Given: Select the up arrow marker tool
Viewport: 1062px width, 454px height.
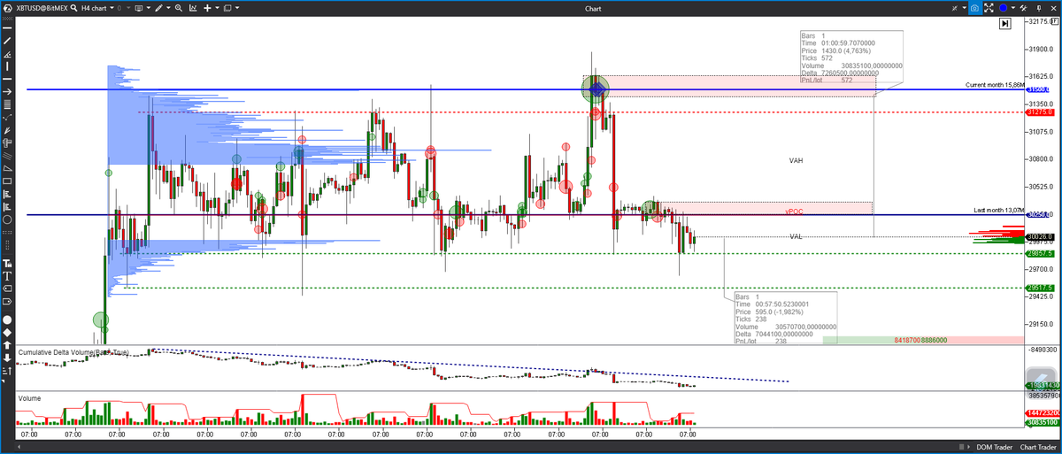Looking at the screenshot, I should pos(7,345).
